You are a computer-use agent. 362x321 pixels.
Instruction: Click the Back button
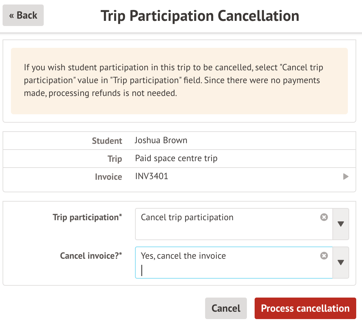[x=23, y=15]
